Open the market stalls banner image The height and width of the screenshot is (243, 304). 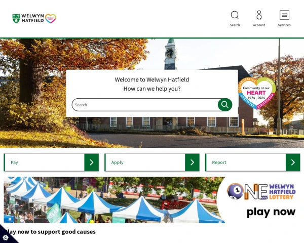(115, 200)
